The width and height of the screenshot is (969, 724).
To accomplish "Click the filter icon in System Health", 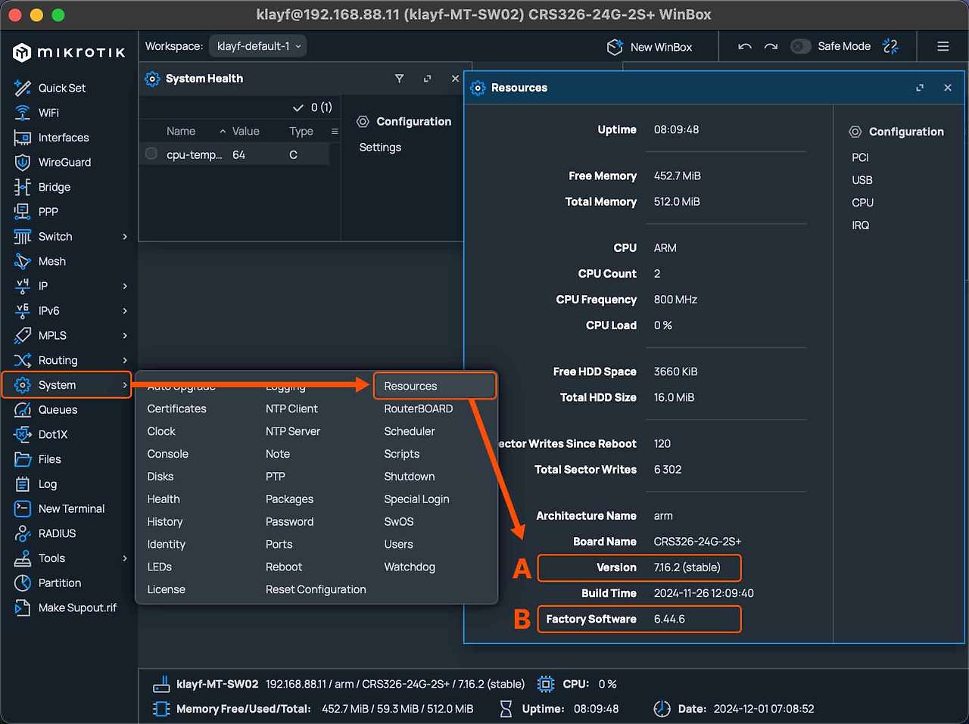I will coord(399,79).
